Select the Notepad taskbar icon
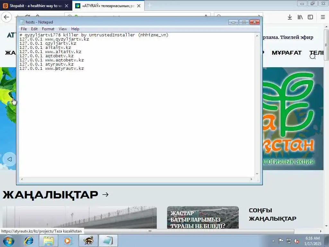 click(108, 241)
